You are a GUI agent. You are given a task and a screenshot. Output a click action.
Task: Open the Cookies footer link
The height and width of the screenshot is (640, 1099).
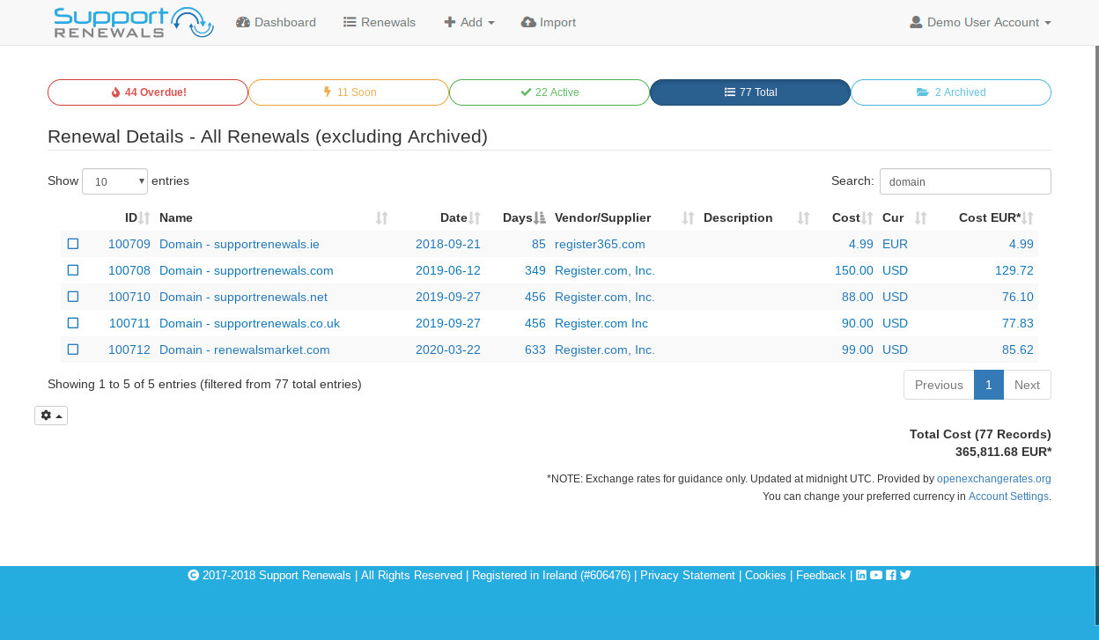coord(765,575)
